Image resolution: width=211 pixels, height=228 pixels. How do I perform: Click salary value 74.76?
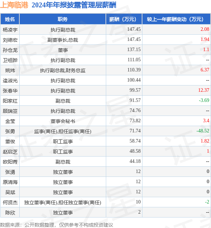click(135, 111)
